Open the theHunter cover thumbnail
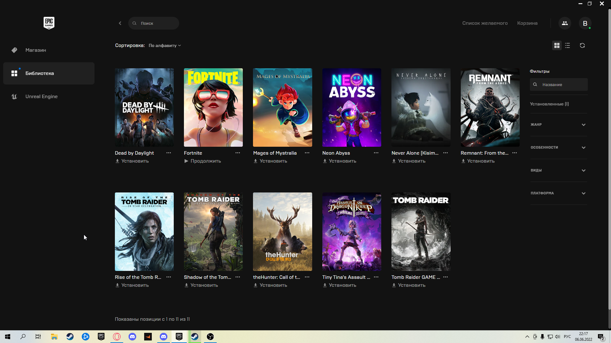611x343 pixels. 283,232
